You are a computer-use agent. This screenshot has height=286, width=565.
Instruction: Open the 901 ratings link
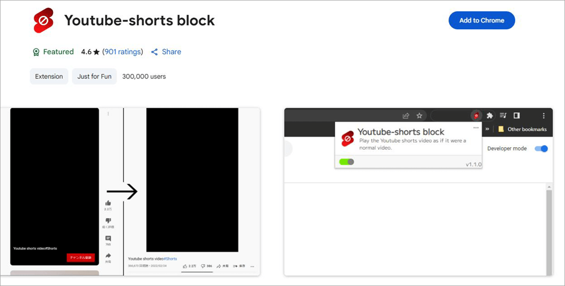tap(123, 52)
